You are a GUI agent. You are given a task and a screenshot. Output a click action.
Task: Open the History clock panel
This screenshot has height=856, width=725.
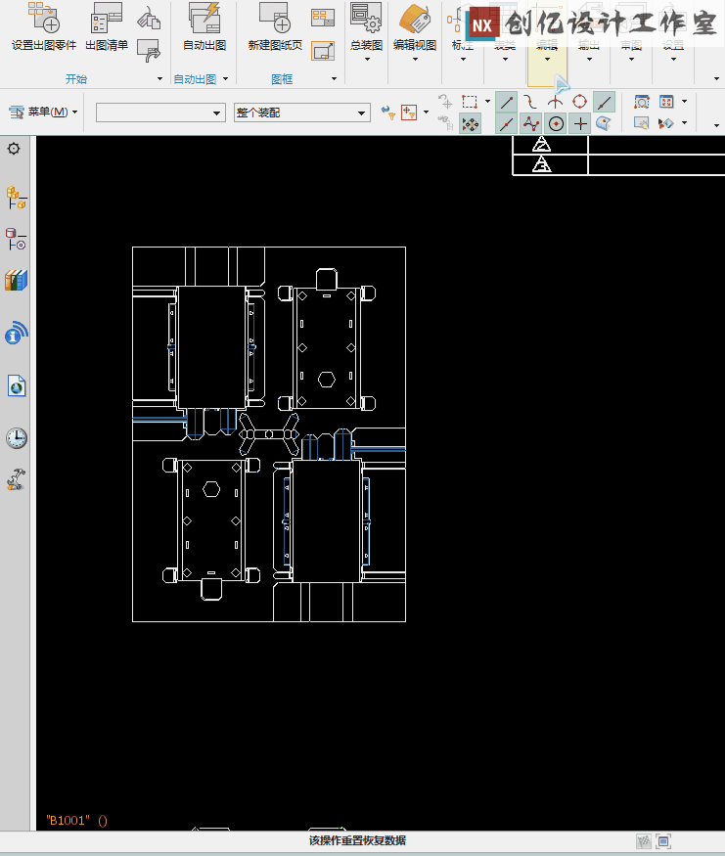[16, 437]
